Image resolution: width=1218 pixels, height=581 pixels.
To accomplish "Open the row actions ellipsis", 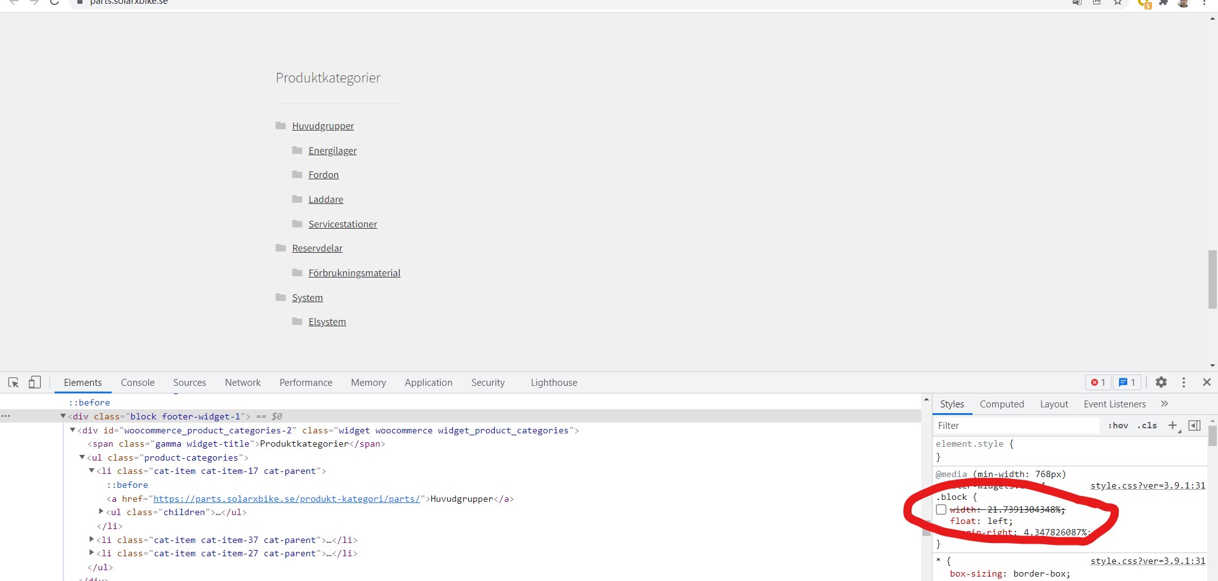I will tap(6, 416).
